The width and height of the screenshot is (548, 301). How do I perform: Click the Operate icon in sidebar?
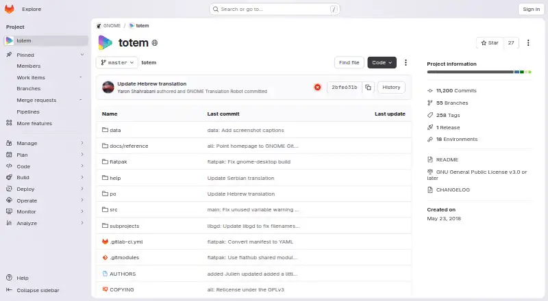9,200
